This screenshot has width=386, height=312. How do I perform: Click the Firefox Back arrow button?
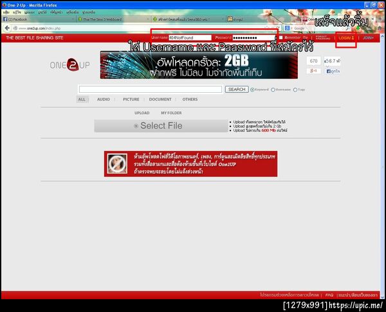(7, 28)
